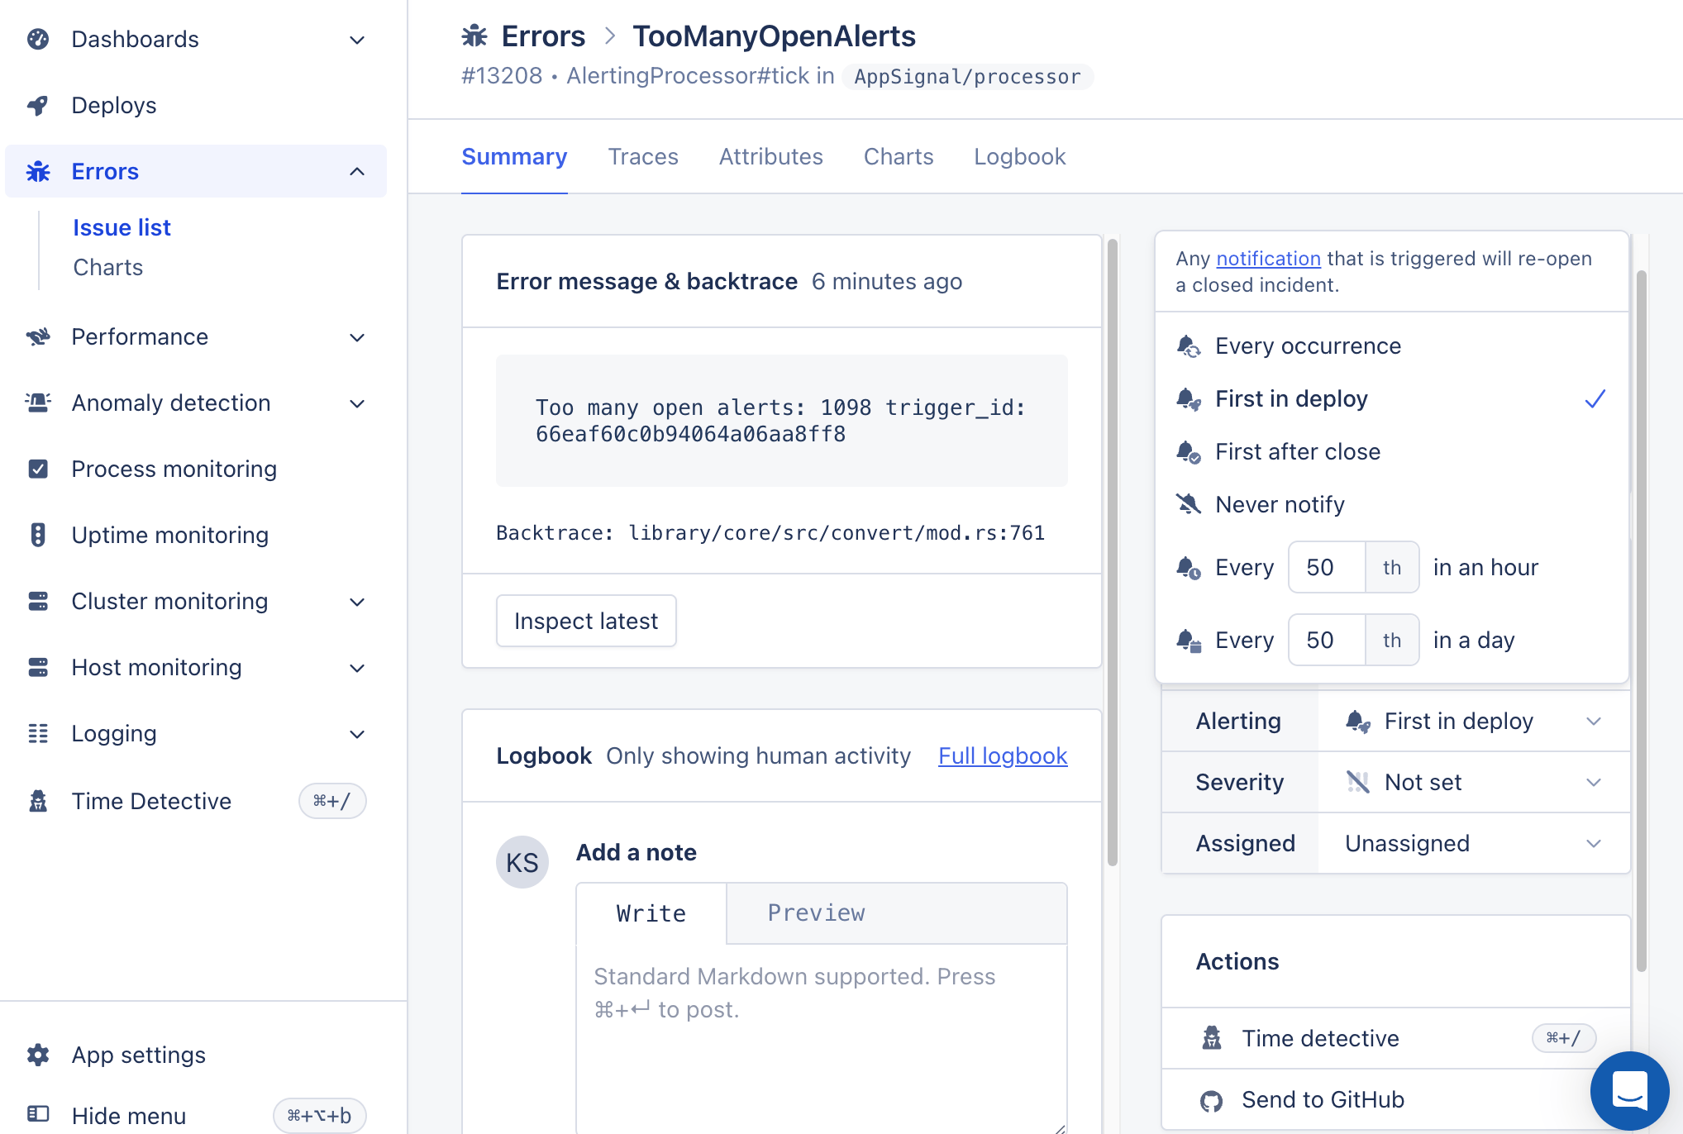Select Every nth in a day option
Screen dimensions: 1683x1134
(1391, 641)
